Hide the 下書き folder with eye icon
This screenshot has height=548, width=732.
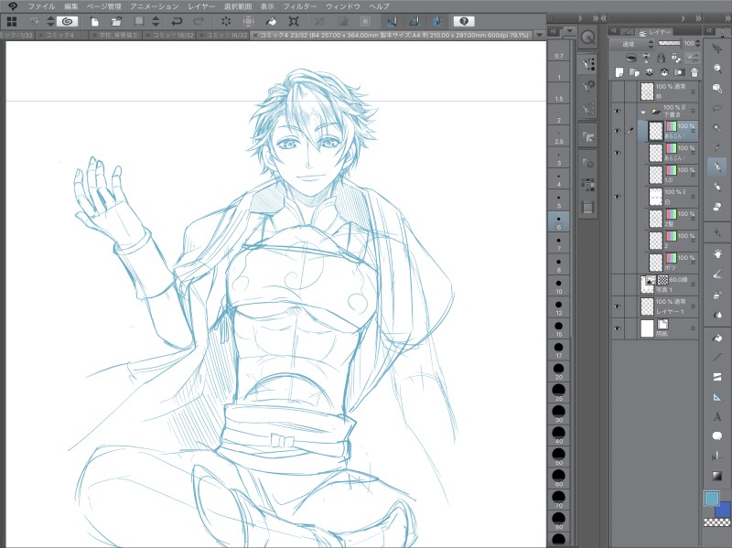tap(618, 112)
